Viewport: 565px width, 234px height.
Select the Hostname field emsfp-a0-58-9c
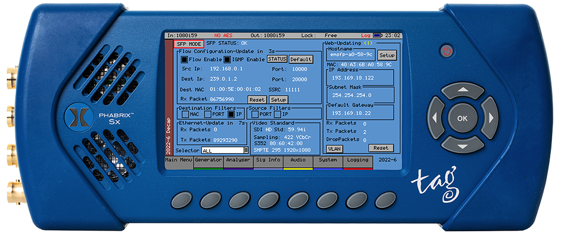(x=351, y=55)
